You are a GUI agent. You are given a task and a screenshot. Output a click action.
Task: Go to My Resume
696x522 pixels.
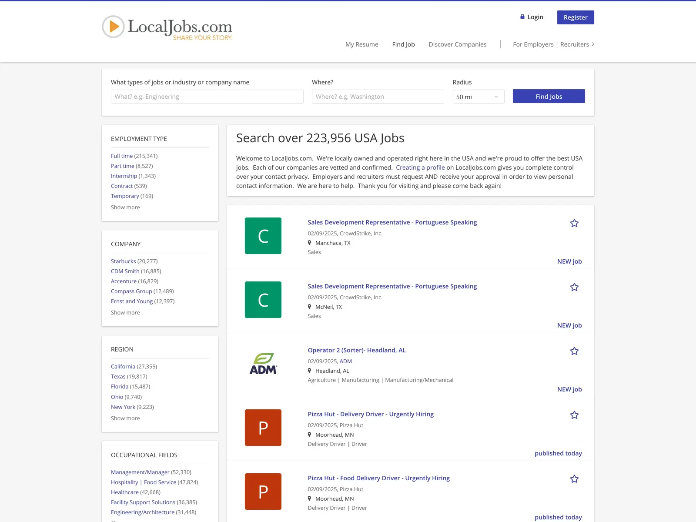[x=362, y=44]
